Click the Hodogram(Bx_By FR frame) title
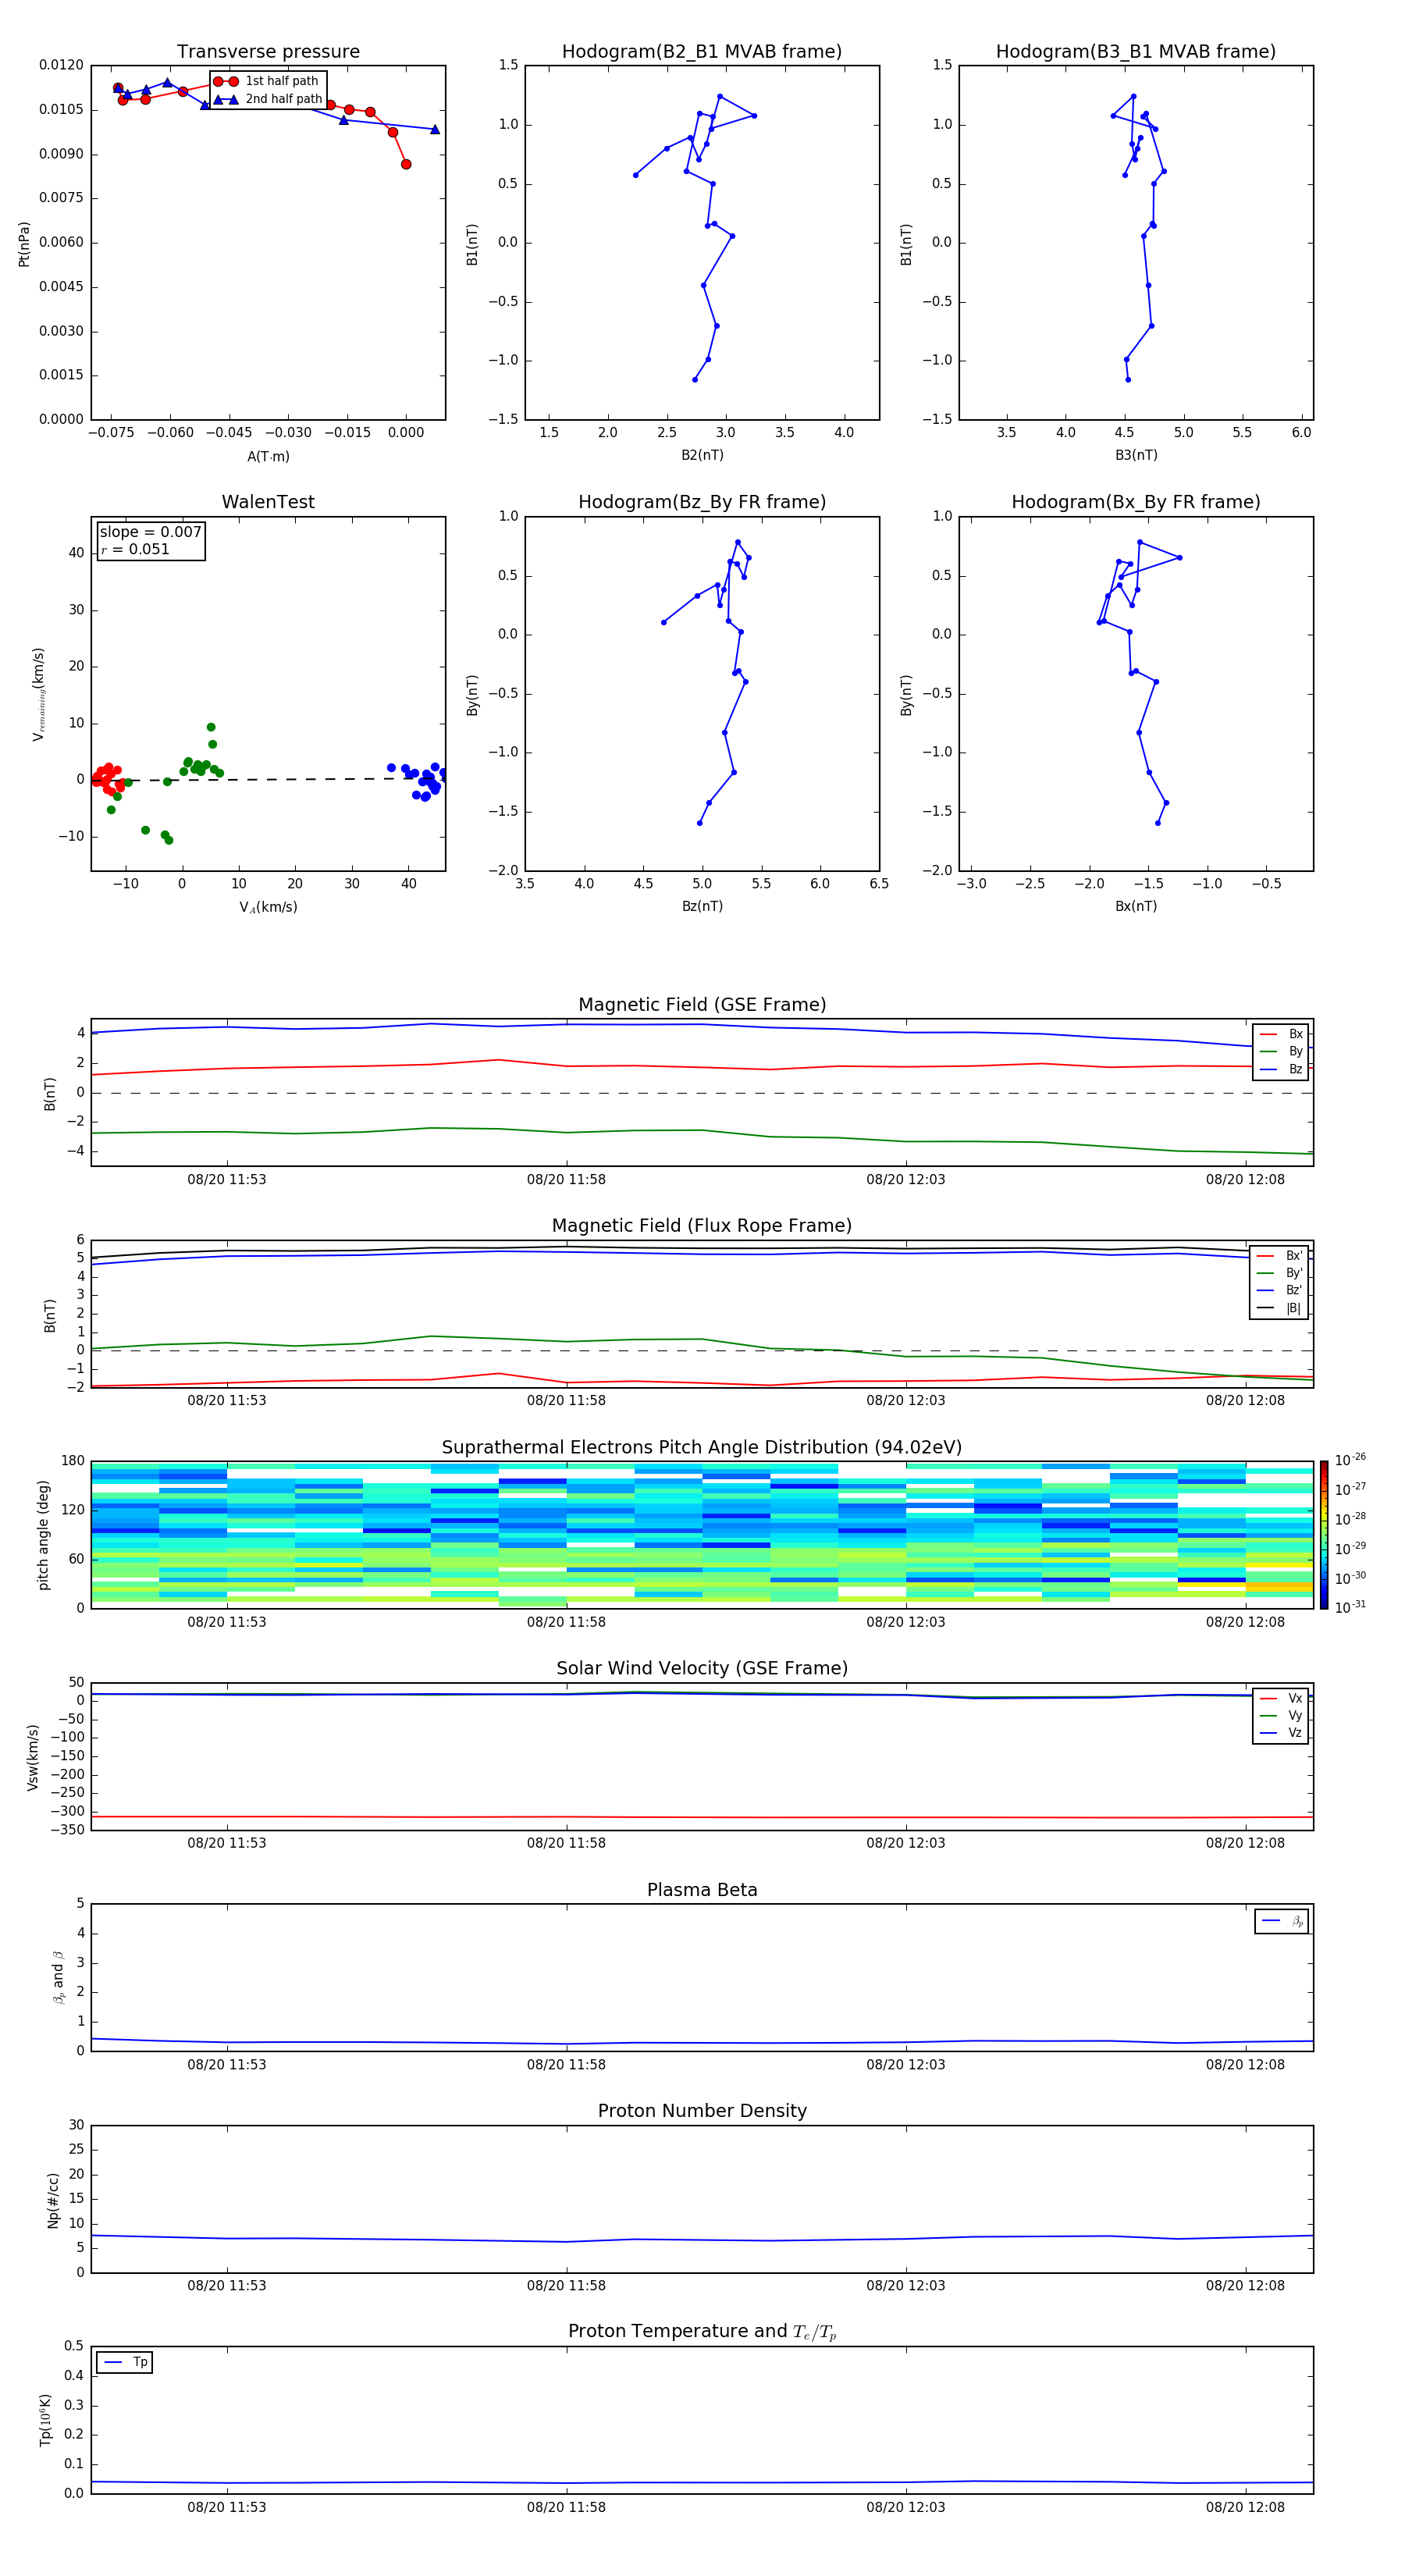 (x=1135, y=502)
